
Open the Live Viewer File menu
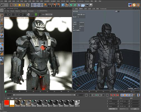8,11
